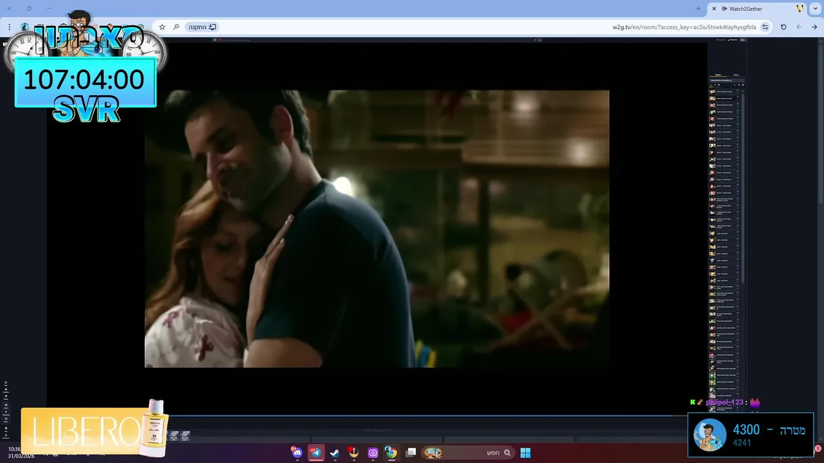
Task: Click the notification counter badge showing 3
Action: pyautogui.click(x=818, y=448)
